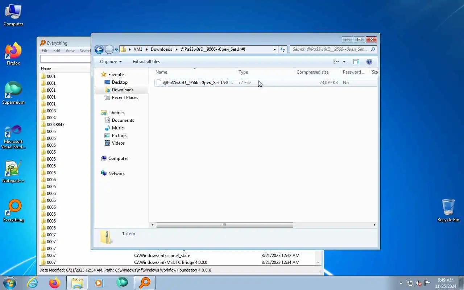Open the Documents library
464x290 pixels.
point(123,120)
